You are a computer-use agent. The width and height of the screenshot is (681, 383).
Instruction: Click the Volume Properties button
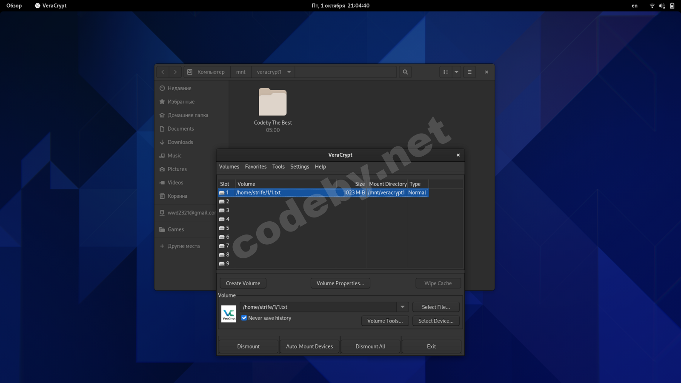coord(340,283)
